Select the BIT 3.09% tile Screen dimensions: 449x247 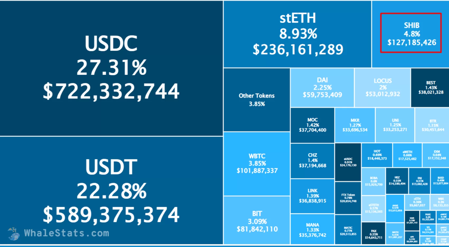coord(257,221)
